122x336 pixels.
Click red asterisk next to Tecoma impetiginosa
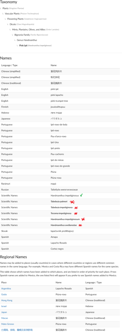tap(76, 213)
